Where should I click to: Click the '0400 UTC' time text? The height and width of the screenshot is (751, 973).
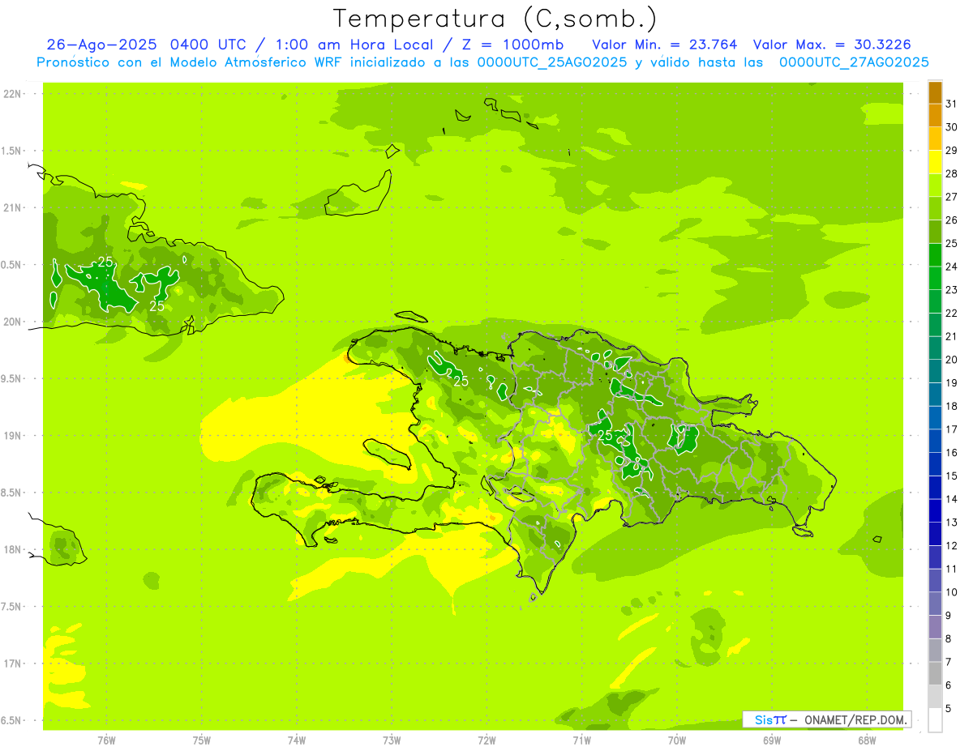click(211, 45)
